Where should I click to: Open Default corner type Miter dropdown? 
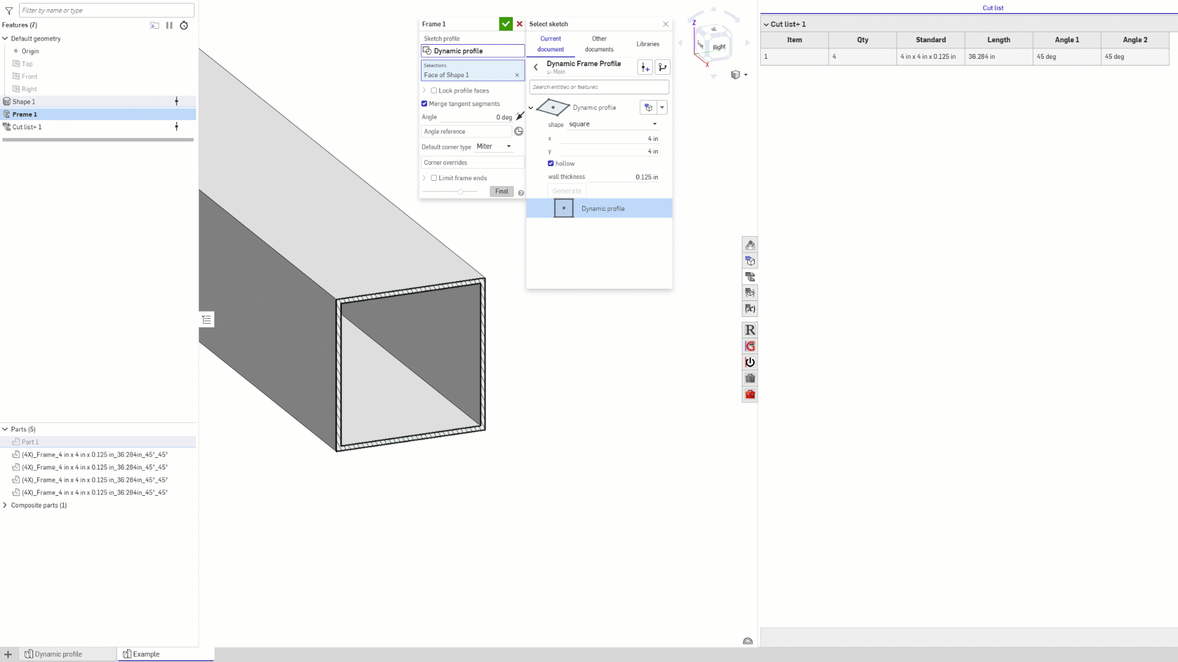(x=494, y=146)
